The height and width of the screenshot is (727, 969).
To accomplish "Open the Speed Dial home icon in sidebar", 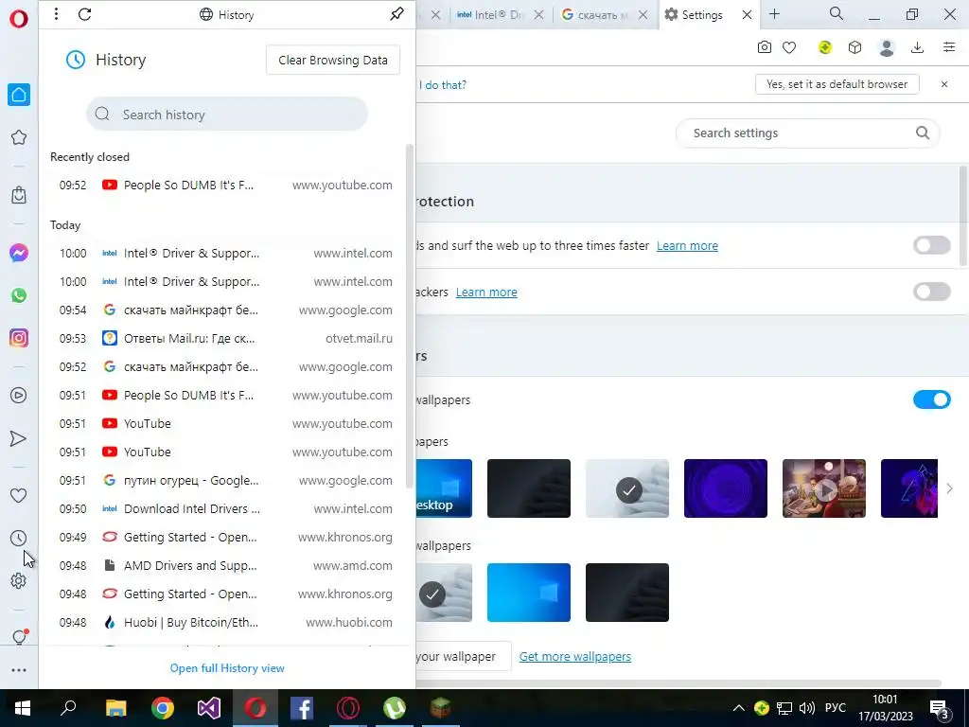I will (19, 95).
